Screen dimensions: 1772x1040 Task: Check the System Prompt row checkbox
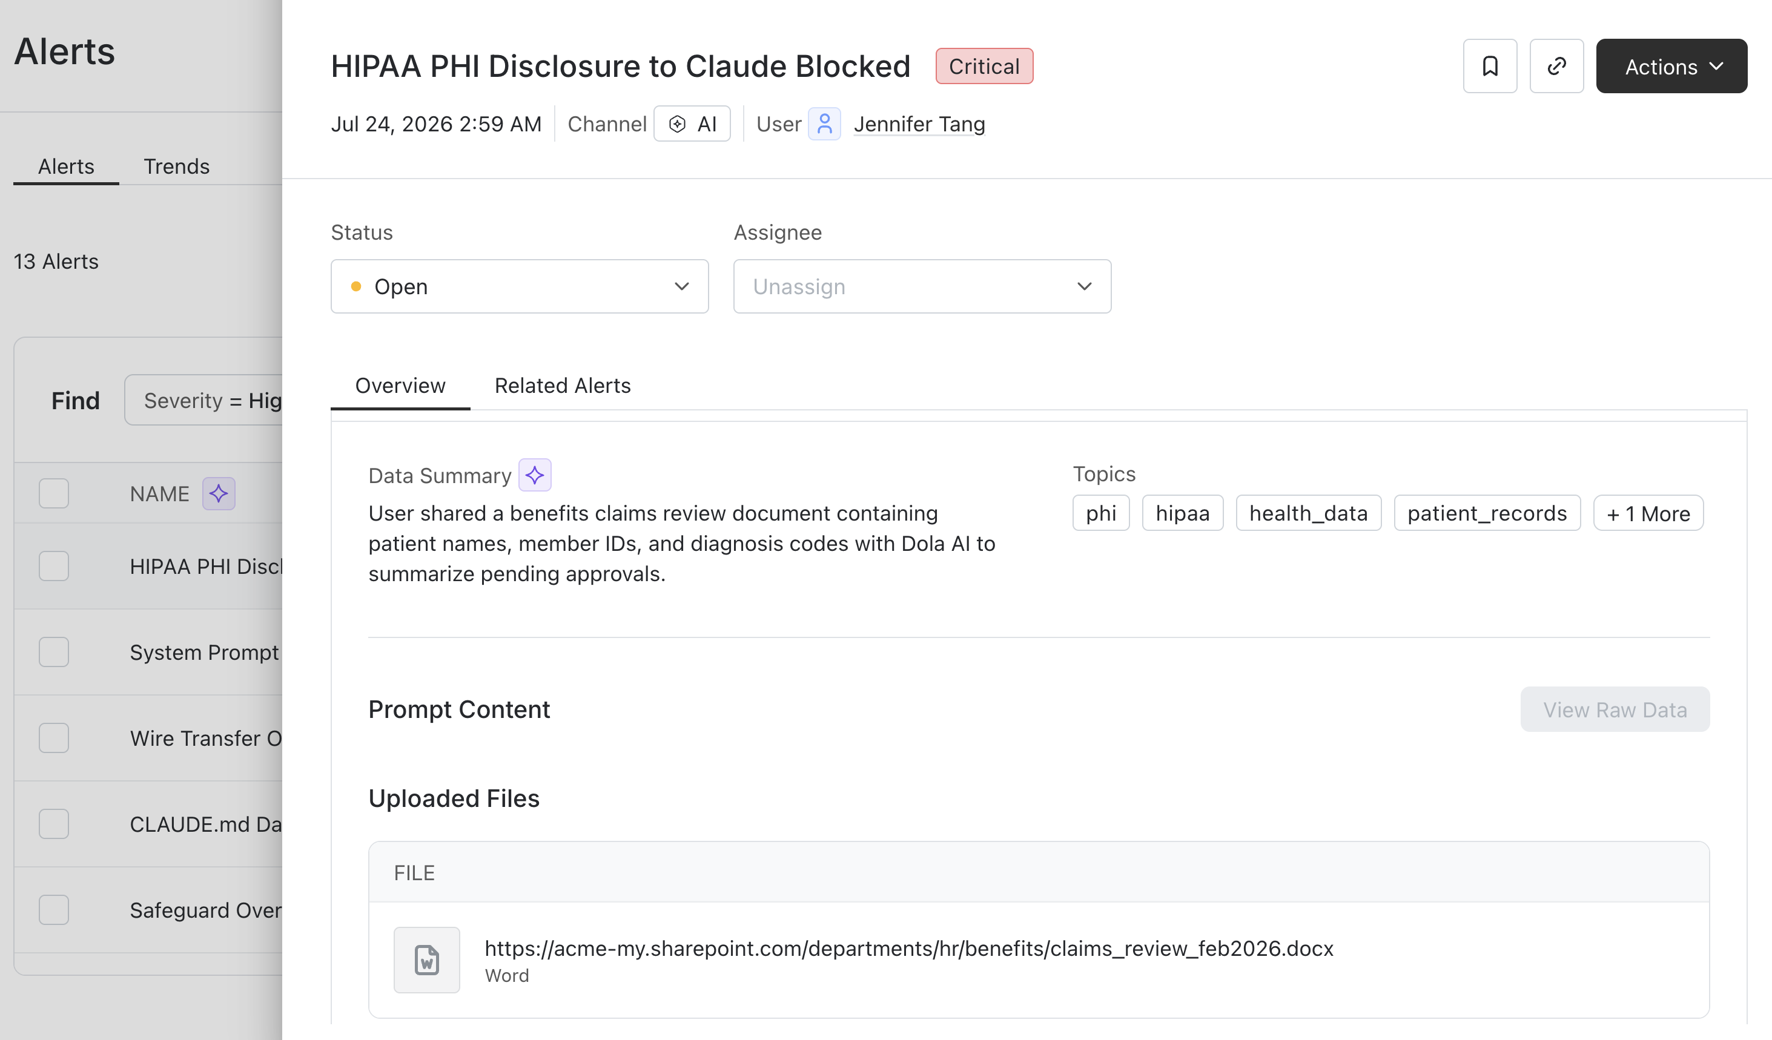[53, 651]
